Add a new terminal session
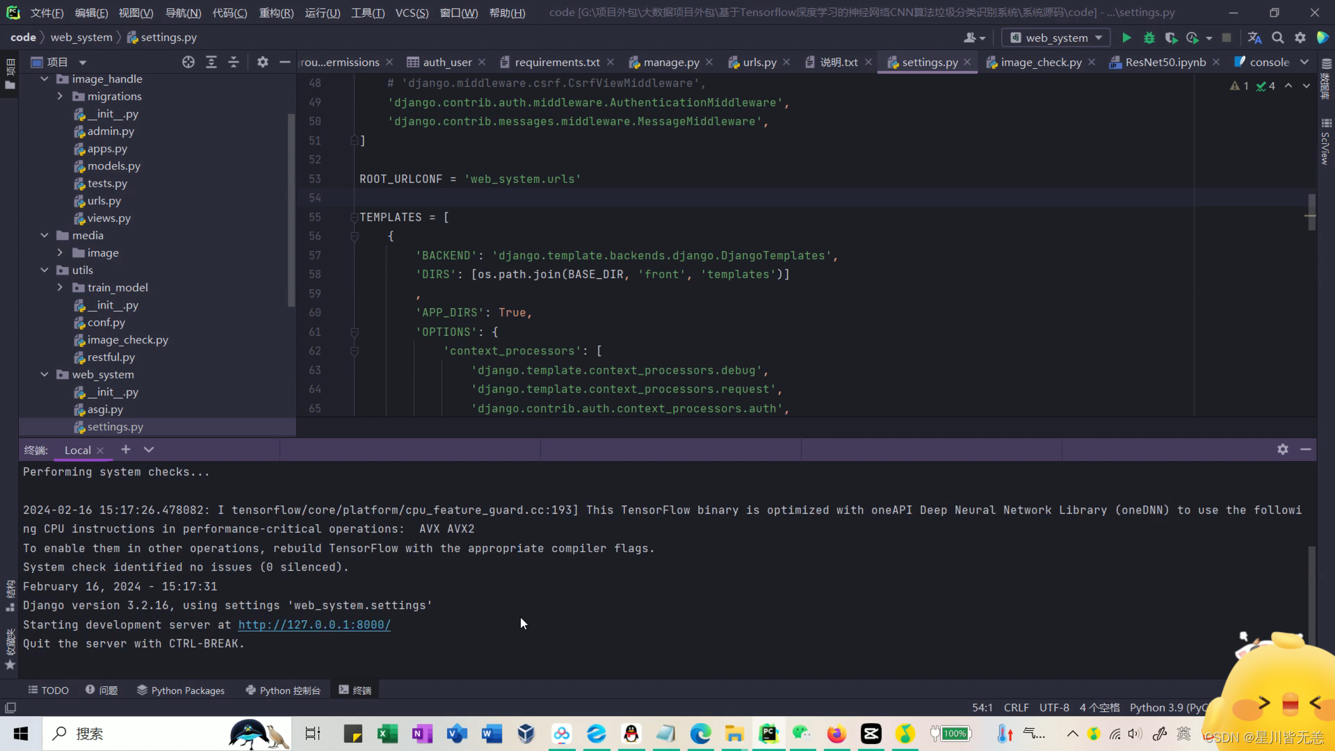 pos(126,449)
